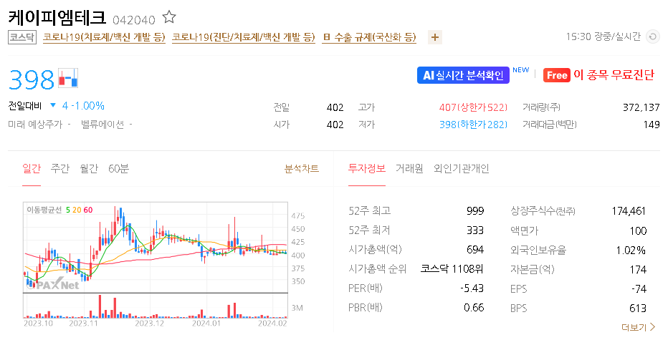Open the 코로나19(치료제/백신 개발 등) theme link
The width and height of the screenshot is (668, 345).
[x=104, y=37]
